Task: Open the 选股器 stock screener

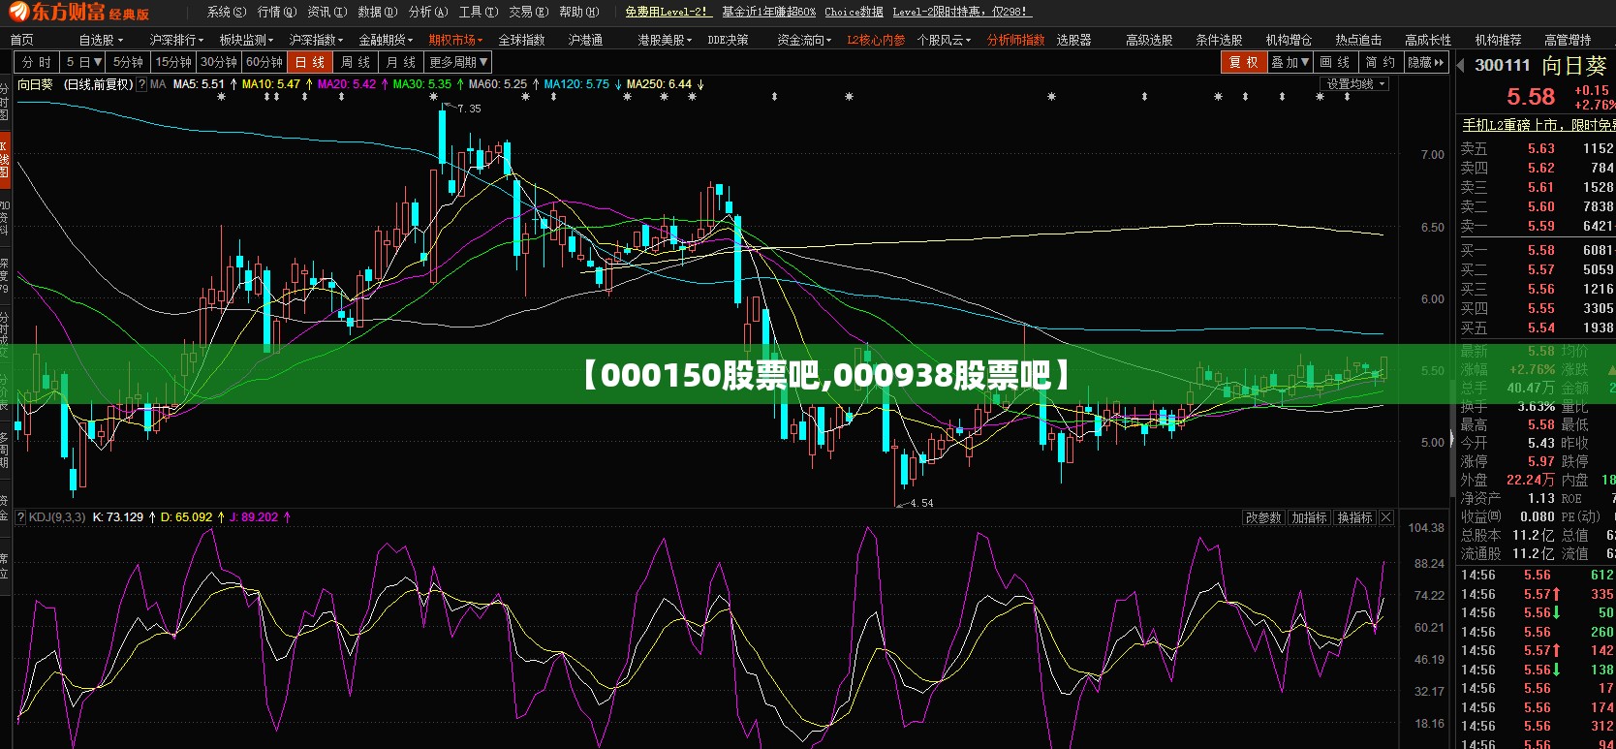Action: tap(1073, 40)
